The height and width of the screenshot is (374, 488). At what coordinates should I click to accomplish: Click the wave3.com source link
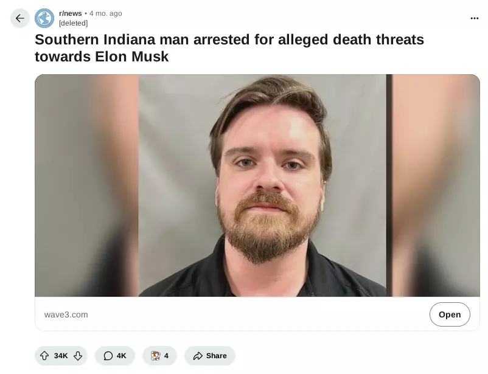coord(66,314)
